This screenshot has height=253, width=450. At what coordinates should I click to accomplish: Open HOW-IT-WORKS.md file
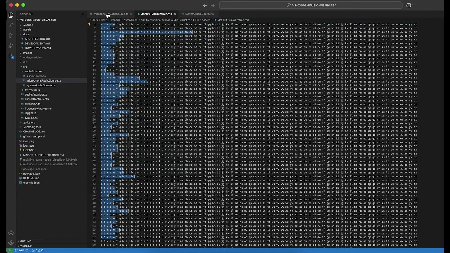tap(38, 48)
